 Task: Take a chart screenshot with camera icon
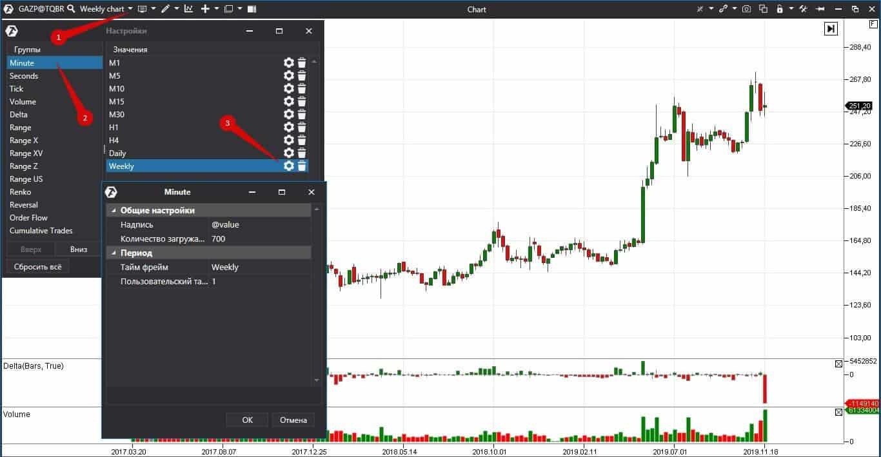(x=746, y=9)
